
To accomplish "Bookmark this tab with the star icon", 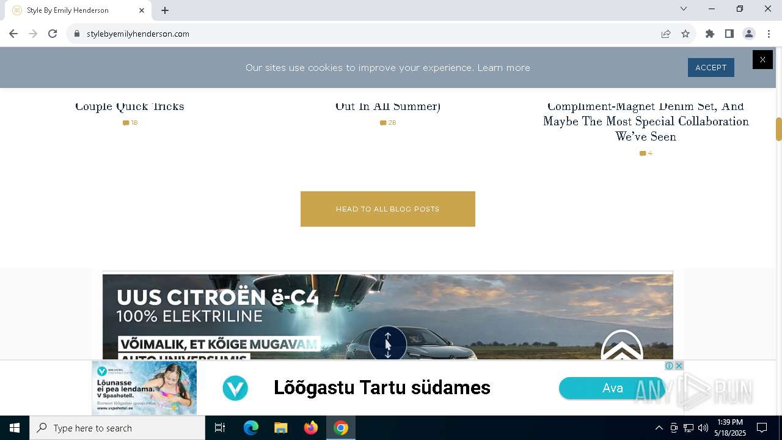I will pyautogui.click(x=685, y=34).
